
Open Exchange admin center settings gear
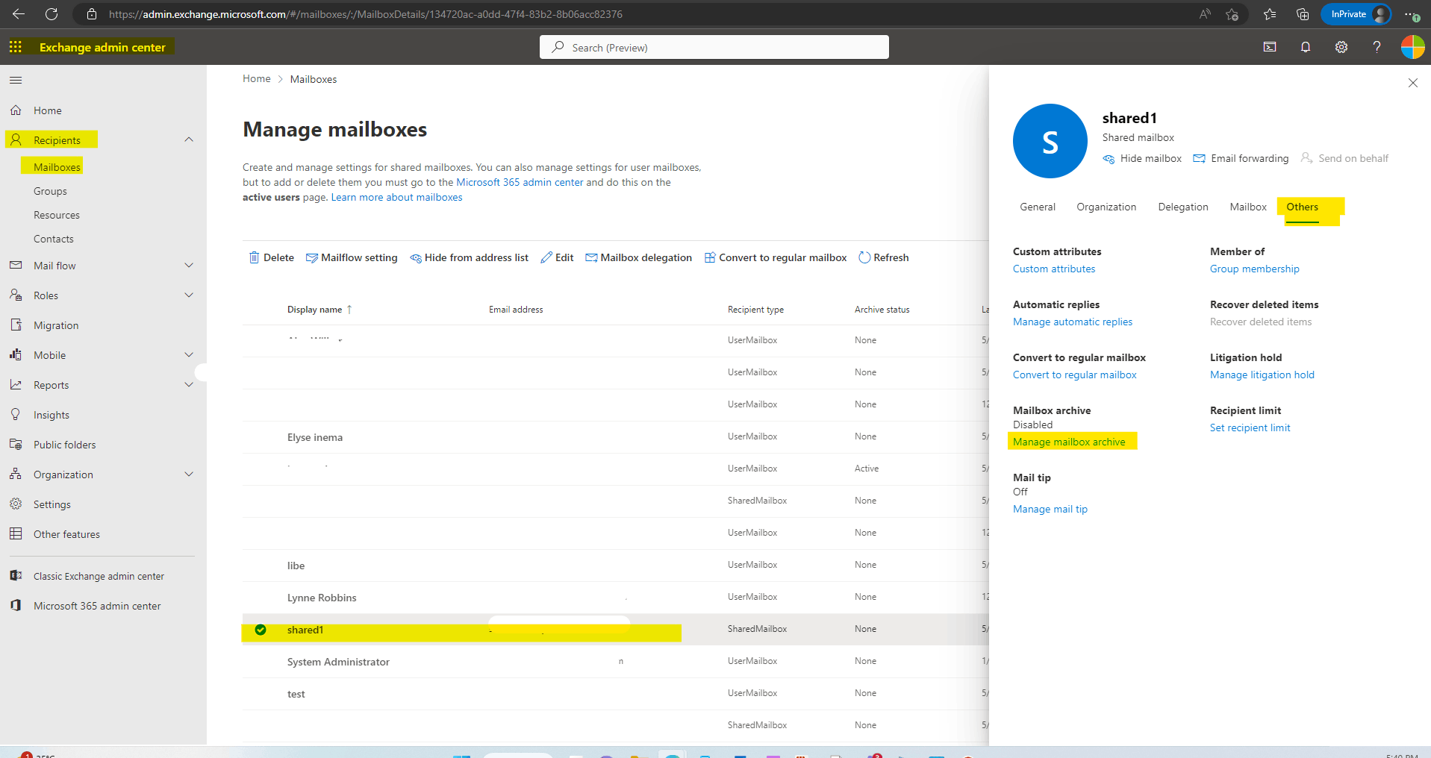tap(1341, 46)
